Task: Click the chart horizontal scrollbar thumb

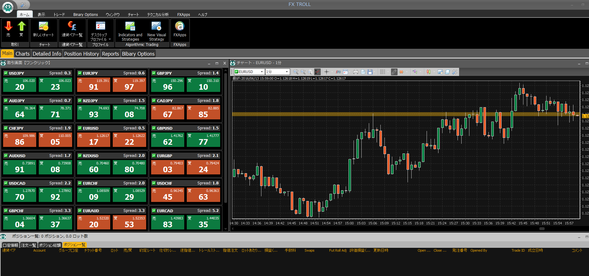Action: [x=542, y=229]
